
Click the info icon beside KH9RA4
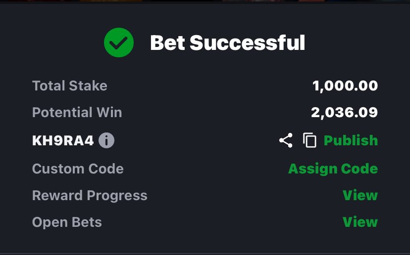pos(106,140)
